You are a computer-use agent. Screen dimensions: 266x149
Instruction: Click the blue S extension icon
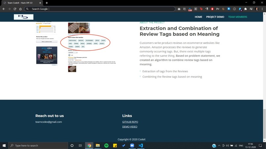(x=229, y=9)
